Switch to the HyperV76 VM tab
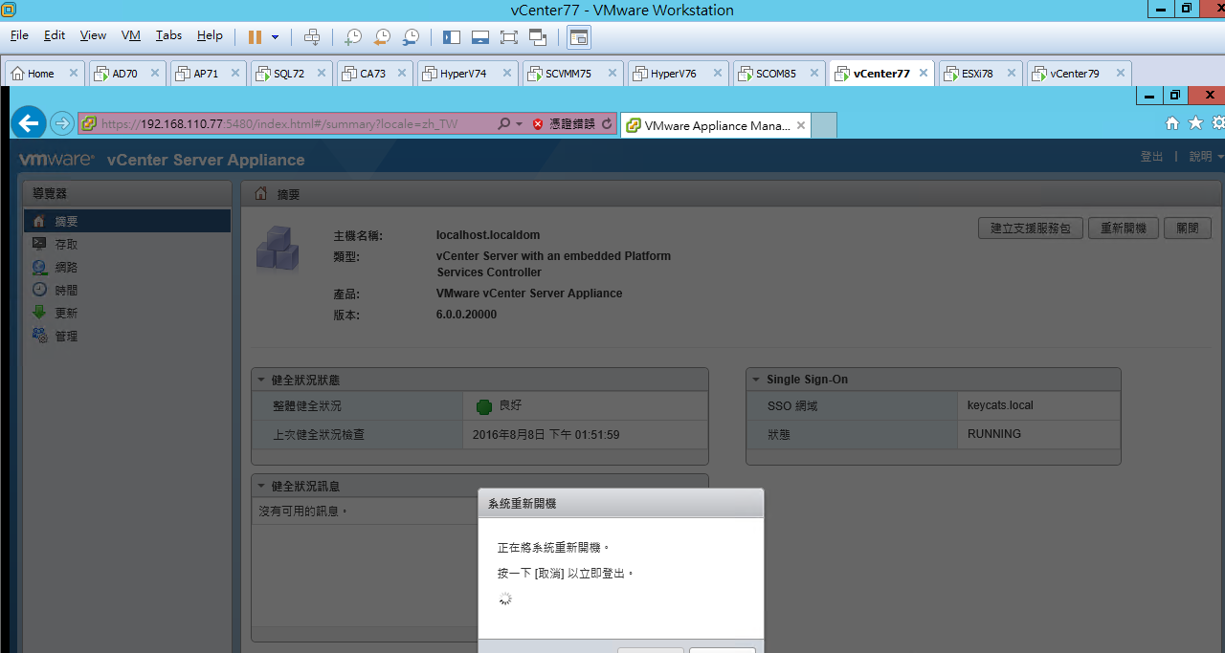The width and height of the screenshot is (1225, 653). tap(678, 74)
